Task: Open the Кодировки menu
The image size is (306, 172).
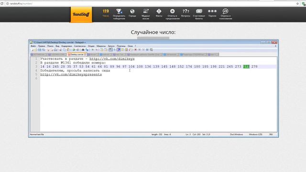Action: [x=66, y=46]
